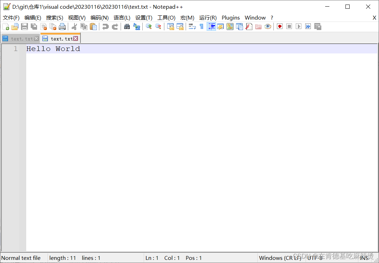Open the 运行(R) menu
379x263 pixels.
tap(208, 17)
